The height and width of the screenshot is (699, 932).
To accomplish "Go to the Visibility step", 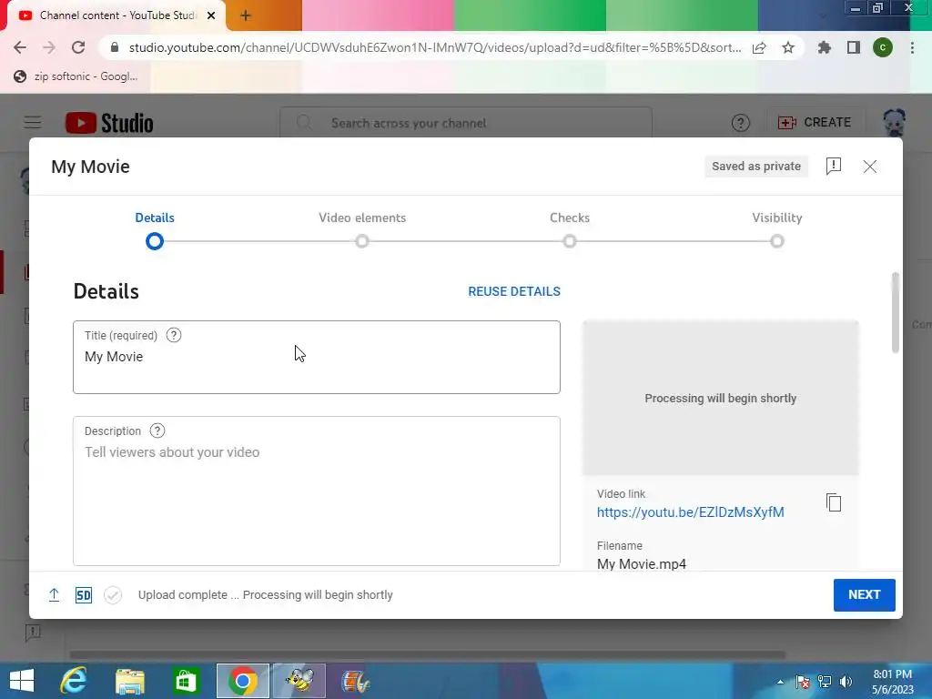I will coord(777,229).
